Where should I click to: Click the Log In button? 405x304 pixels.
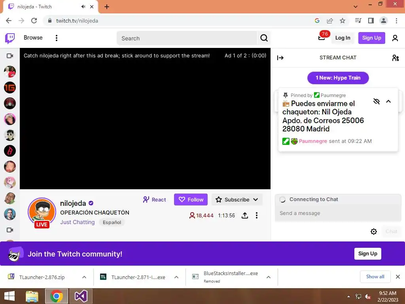point(343,38)
